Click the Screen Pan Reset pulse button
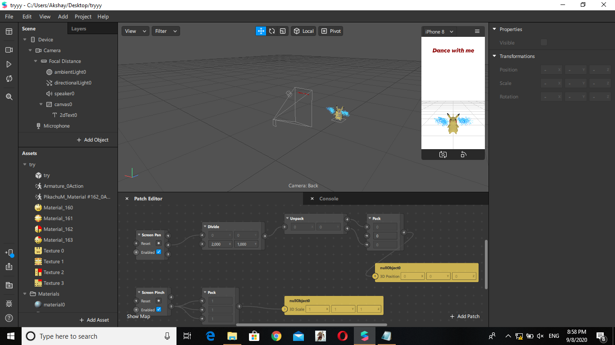The height and width of the screenshot is (345, 615). (x=158, y=243)
